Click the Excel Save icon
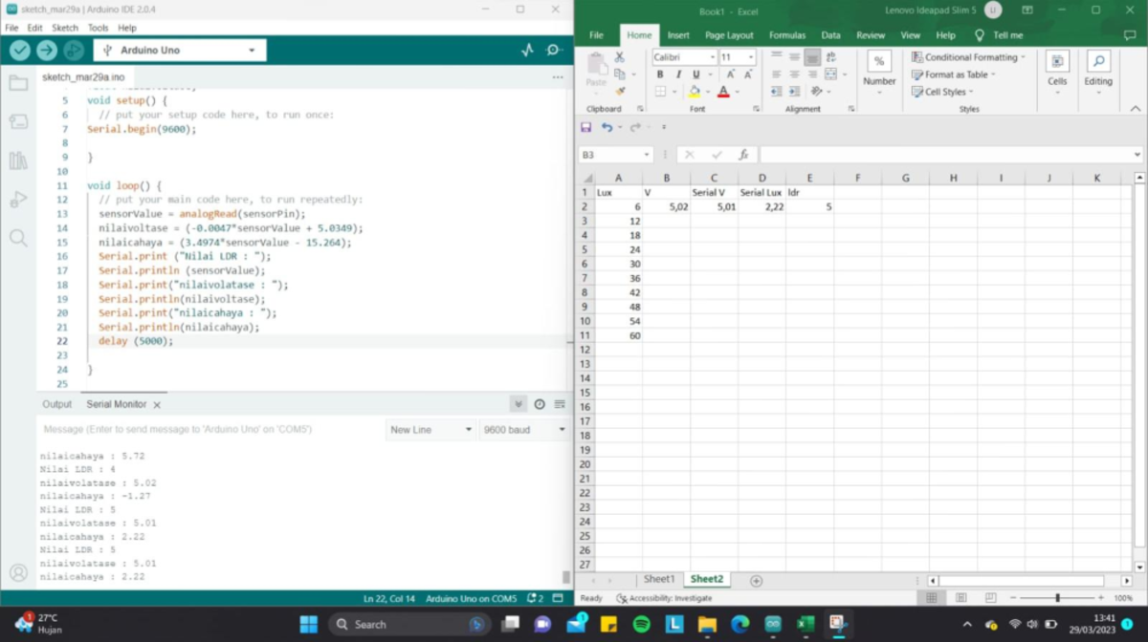Image resolution: width=1148 pixels, height=642 pixels. [x=586, y=127]
